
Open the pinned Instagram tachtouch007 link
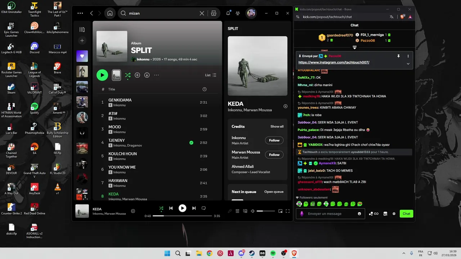coord(334,62)
